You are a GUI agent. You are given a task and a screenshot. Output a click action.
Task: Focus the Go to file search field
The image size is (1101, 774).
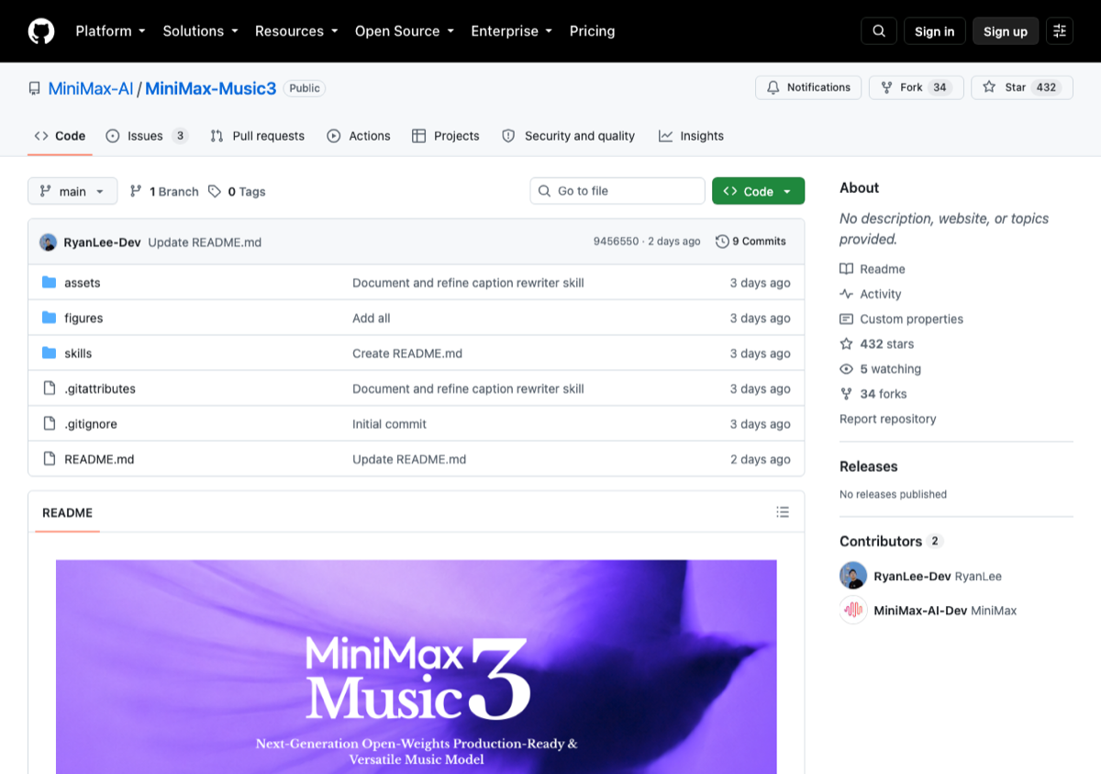pos(617,191)
